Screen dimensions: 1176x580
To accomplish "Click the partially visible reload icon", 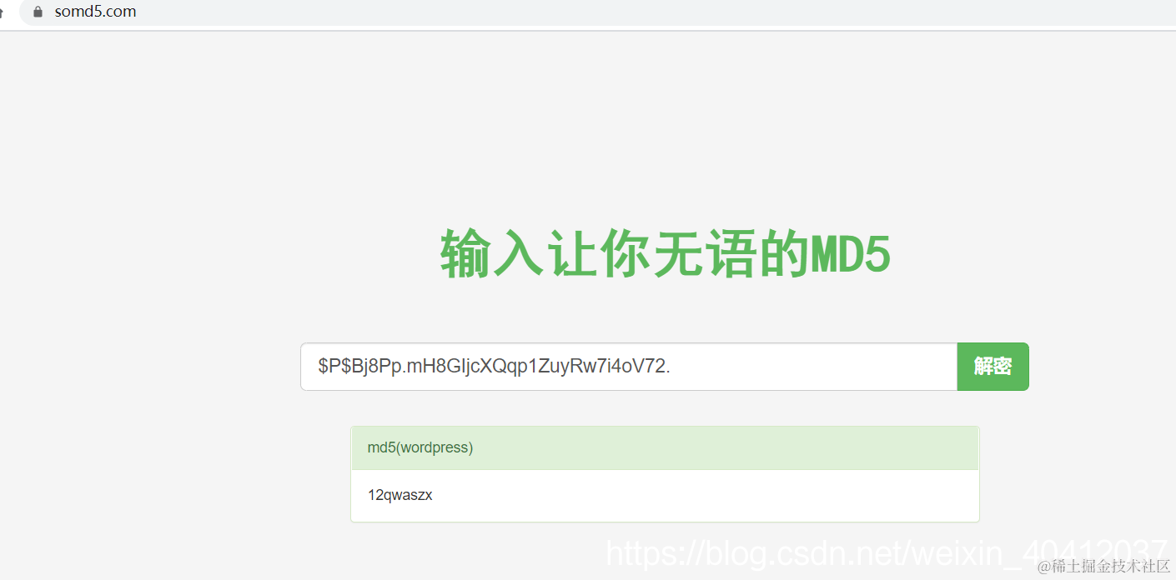I will coord(2,12).
